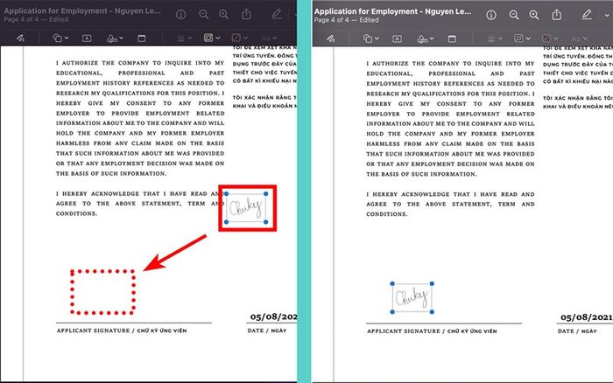Open Border Color tool in right window
The image size is (613, 383).
[x=518, y=38]
